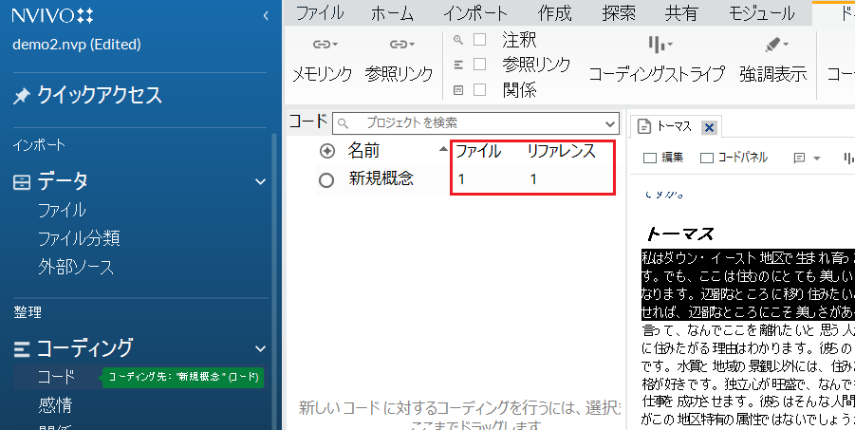Collapse the navigation pane with the chevron
Image resolution: width=855 pixels, height=430 pixels.
click(266, 16)
